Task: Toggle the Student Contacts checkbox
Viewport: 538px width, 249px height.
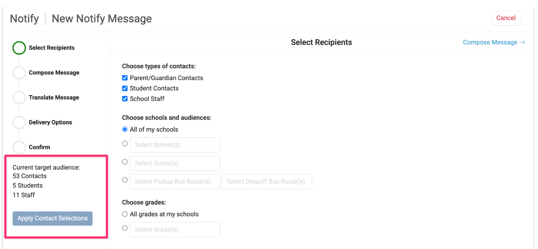Action: pos(125,88)
